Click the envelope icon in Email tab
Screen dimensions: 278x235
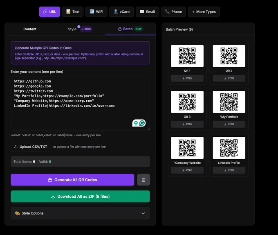142,12
